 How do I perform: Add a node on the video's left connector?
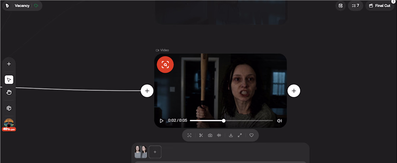(x=147, y=91)
